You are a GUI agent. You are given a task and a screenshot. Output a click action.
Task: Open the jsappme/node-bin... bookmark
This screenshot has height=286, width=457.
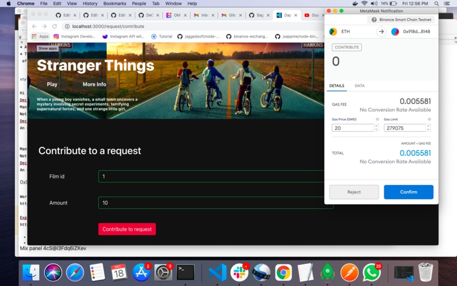coord(297,36)
